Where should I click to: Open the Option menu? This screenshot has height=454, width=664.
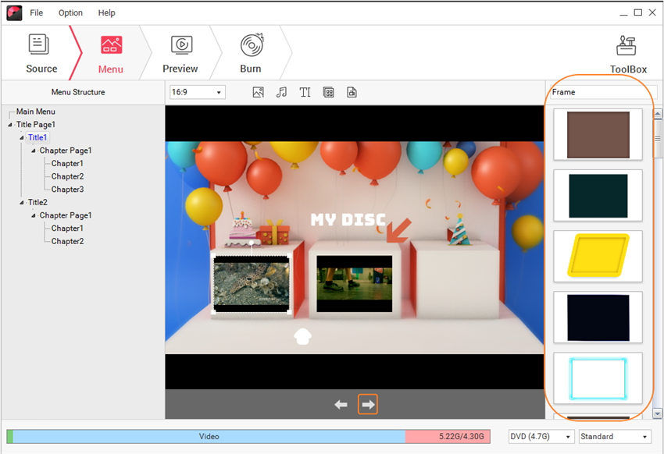(70, 12)
